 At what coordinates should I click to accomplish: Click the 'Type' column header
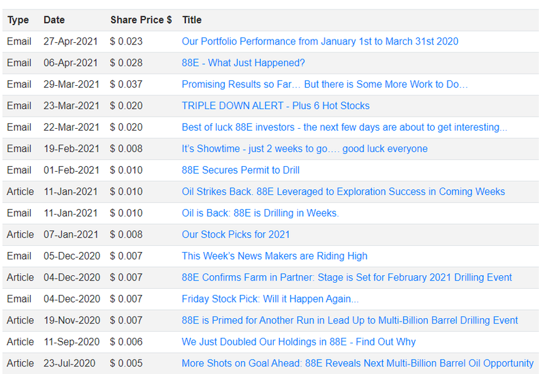click(x=18, y=20)
